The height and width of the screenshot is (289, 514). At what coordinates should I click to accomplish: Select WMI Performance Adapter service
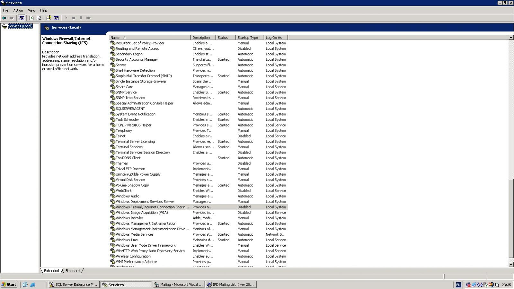coord(199,261)
